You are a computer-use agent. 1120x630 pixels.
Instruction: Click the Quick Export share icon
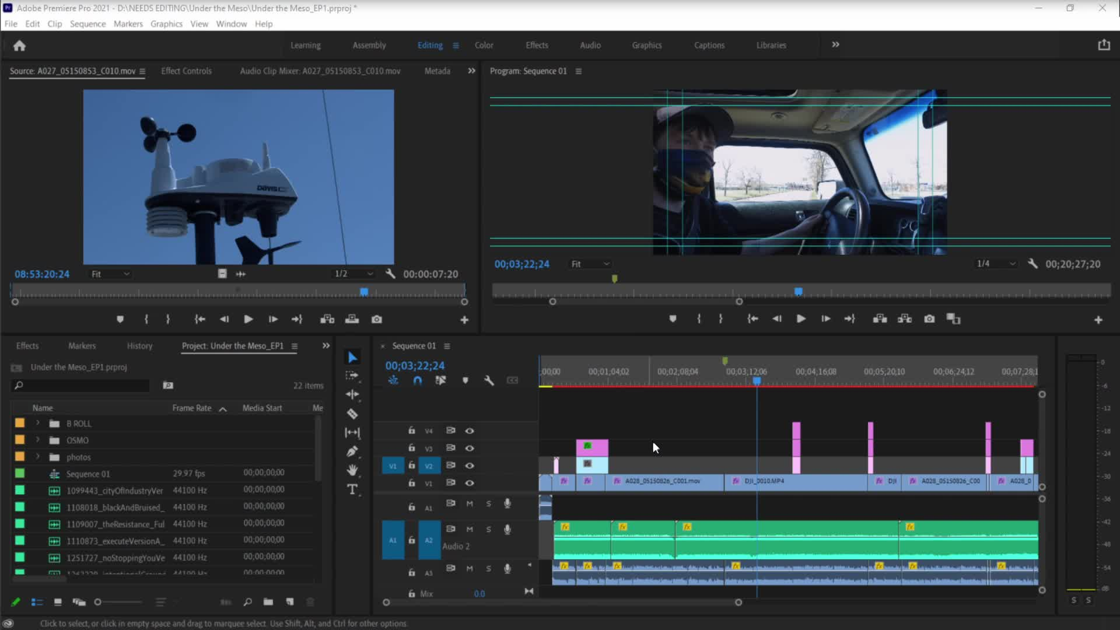pyautogui.click(x=1104, y=45)
